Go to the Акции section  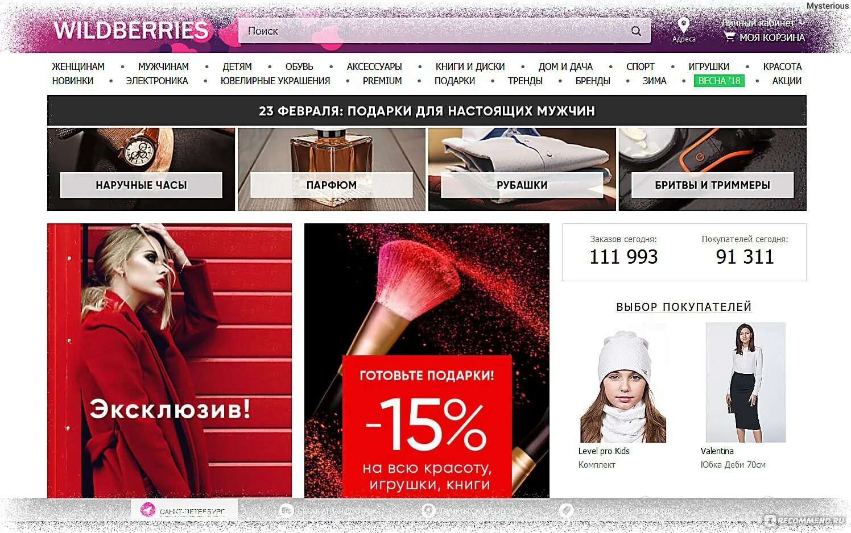(x=787, y=81)
